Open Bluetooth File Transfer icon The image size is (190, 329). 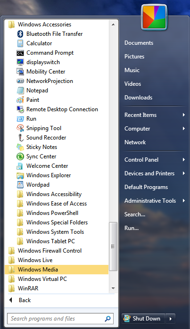[20, 34]
